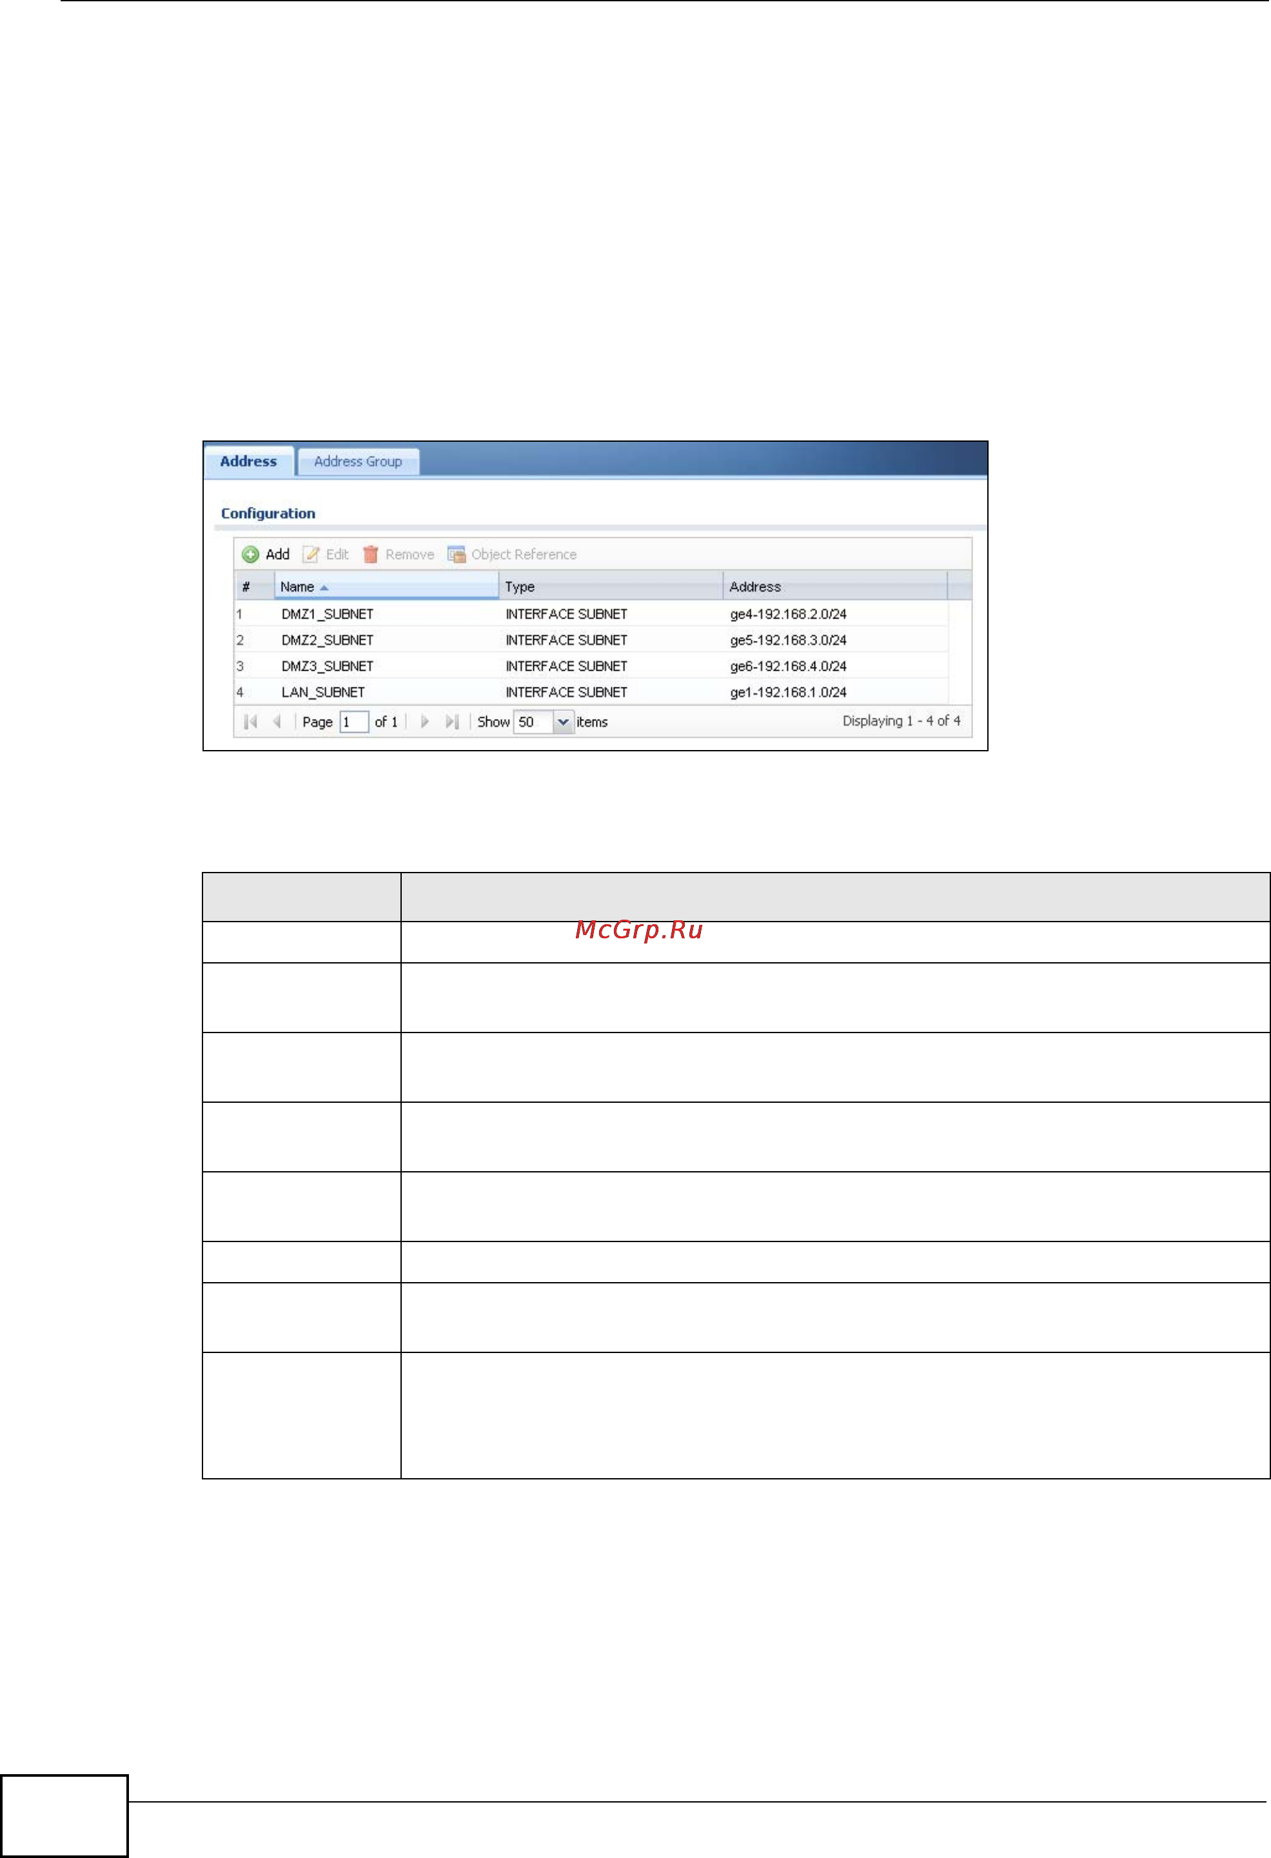Sort by the Address column header

coord(835,586)
